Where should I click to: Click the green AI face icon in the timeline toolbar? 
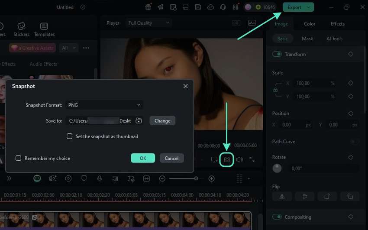click(37, 178)
